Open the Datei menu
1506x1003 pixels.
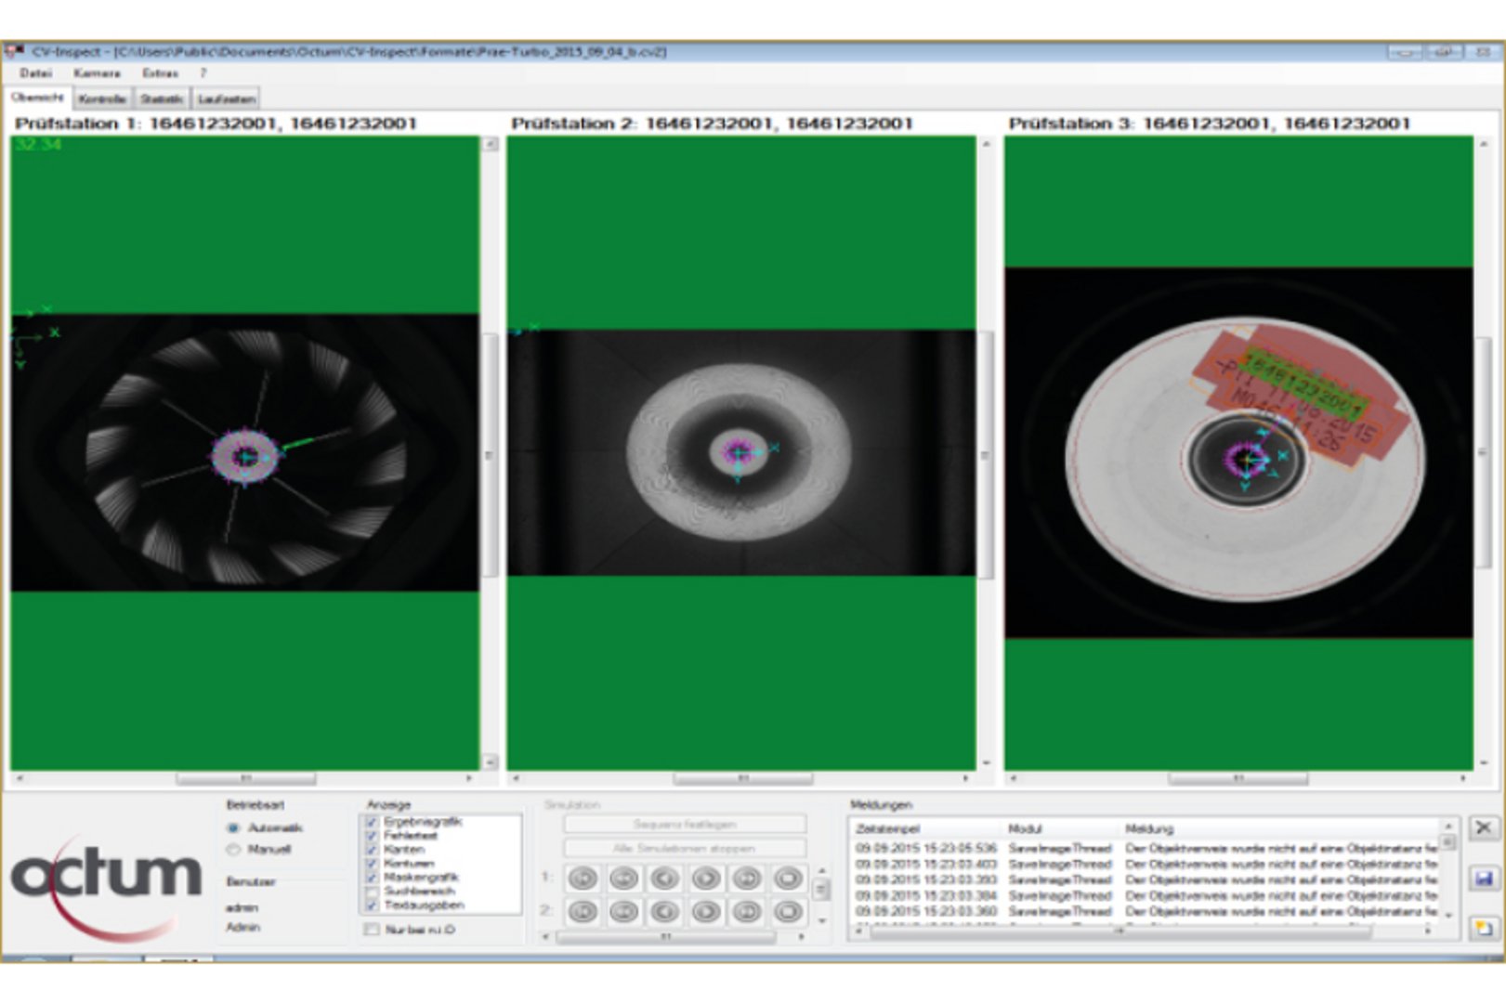click(36, 72)
